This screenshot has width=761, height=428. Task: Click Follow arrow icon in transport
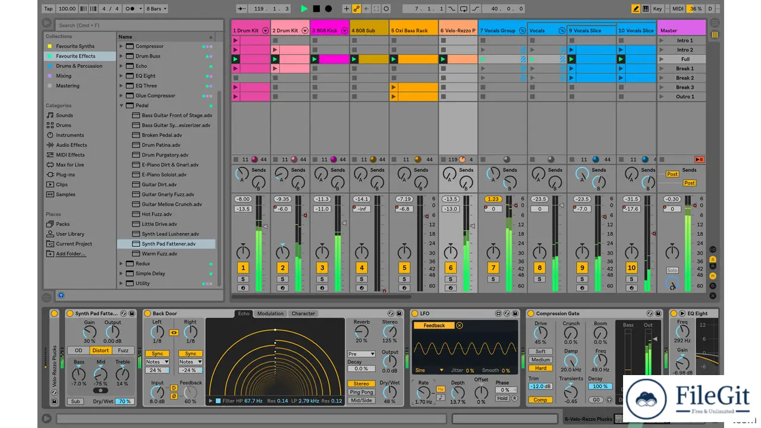click(241, 9)
